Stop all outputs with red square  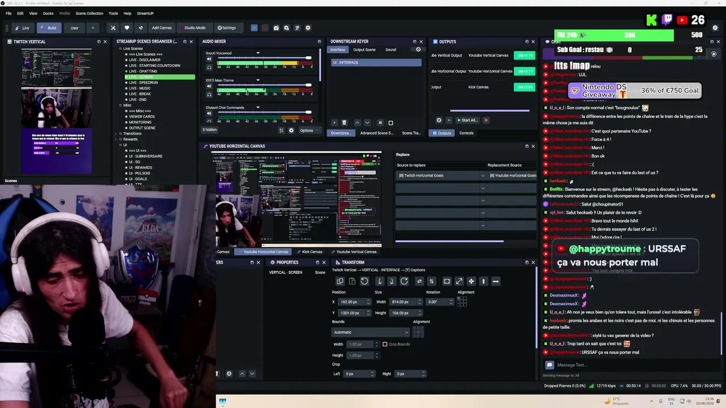(x=486, y=120)
